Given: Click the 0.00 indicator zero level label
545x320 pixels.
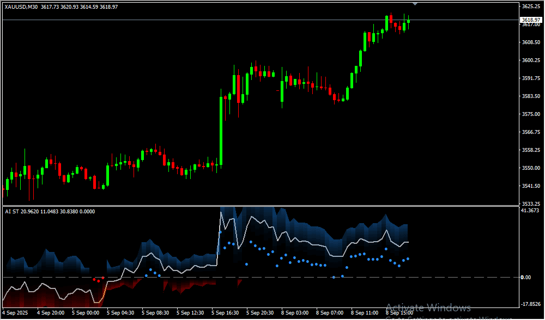Looking at the screenshot, I should coord(525,278).
